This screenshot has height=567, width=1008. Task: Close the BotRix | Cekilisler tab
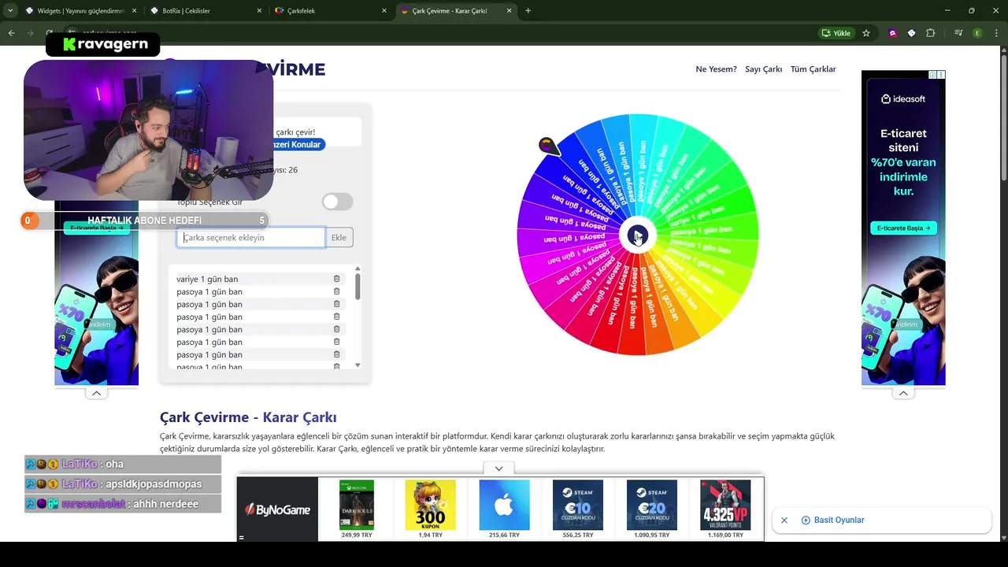click(x=259, y=11)
